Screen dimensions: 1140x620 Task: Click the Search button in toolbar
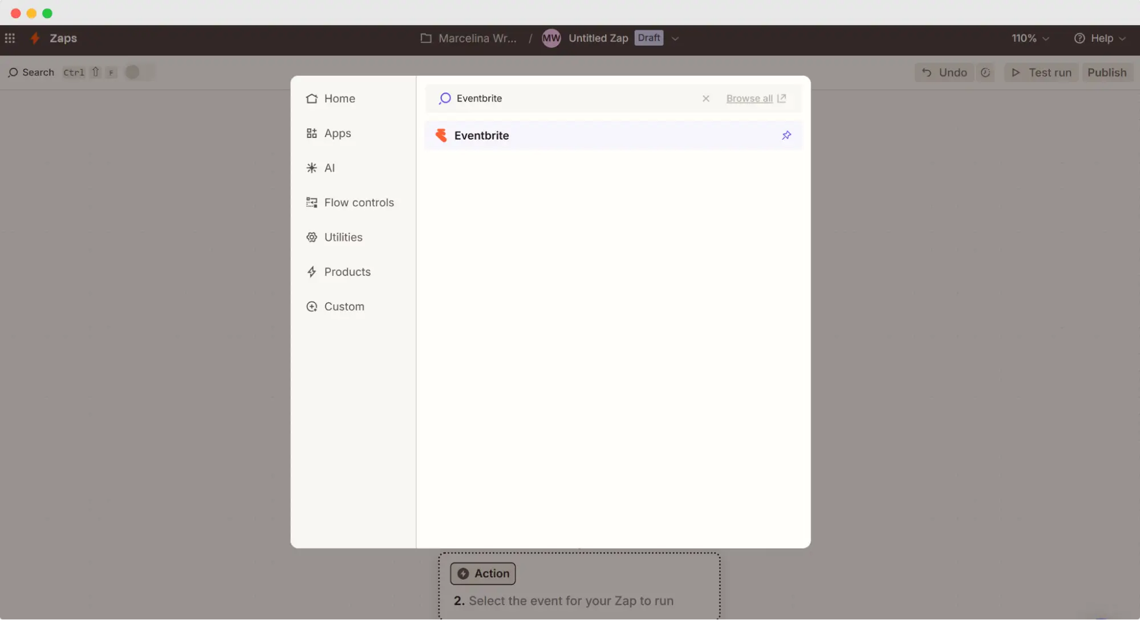pyautogui.click(x=31, y=72)
